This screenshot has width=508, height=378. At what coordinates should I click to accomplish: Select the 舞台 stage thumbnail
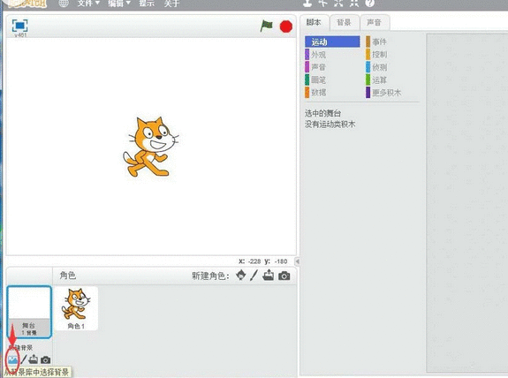point(29,312)
